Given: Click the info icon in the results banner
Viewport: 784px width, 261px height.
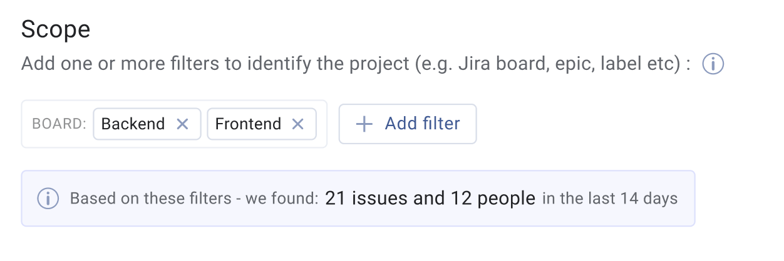Looking at the screenshot, I should pos(48,199).
